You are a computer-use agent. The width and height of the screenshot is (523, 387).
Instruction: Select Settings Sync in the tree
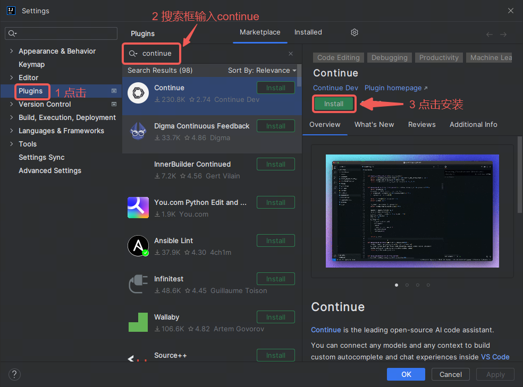coord(41,158)
